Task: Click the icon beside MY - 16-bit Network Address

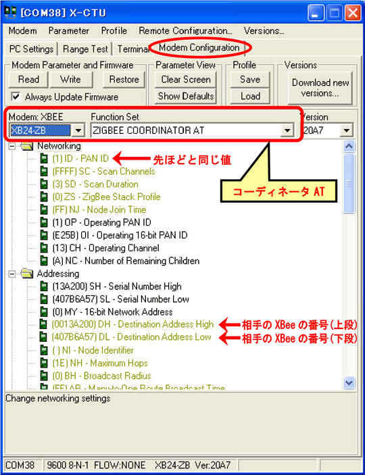Action: (44, 311)
